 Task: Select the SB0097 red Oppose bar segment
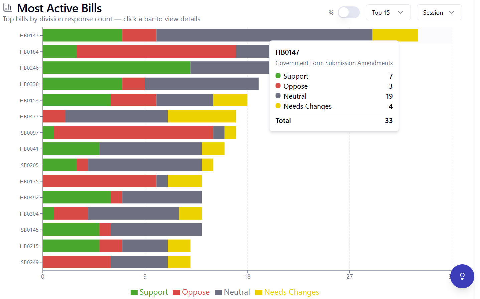coord(134,133)
